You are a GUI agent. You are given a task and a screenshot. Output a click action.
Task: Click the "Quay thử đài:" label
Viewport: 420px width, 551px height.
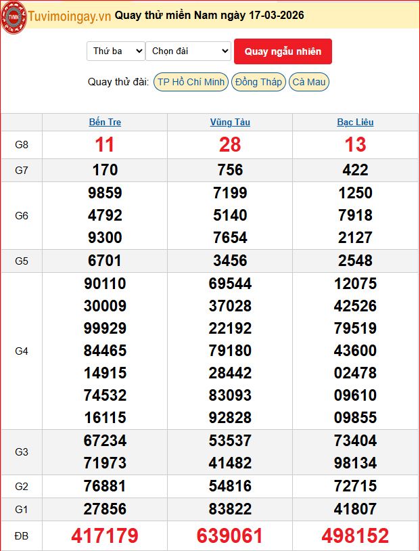pyautogui.click(x=118, y=82)
